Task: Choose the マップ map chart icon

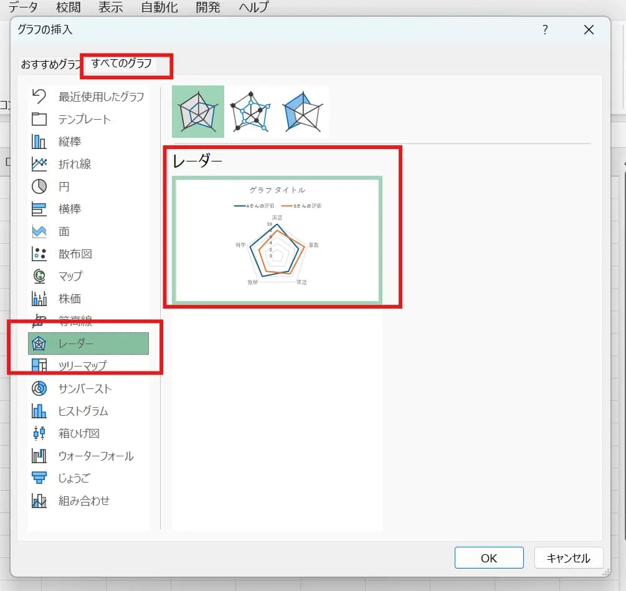Action: pyautogui.click(x=39, y=276)
